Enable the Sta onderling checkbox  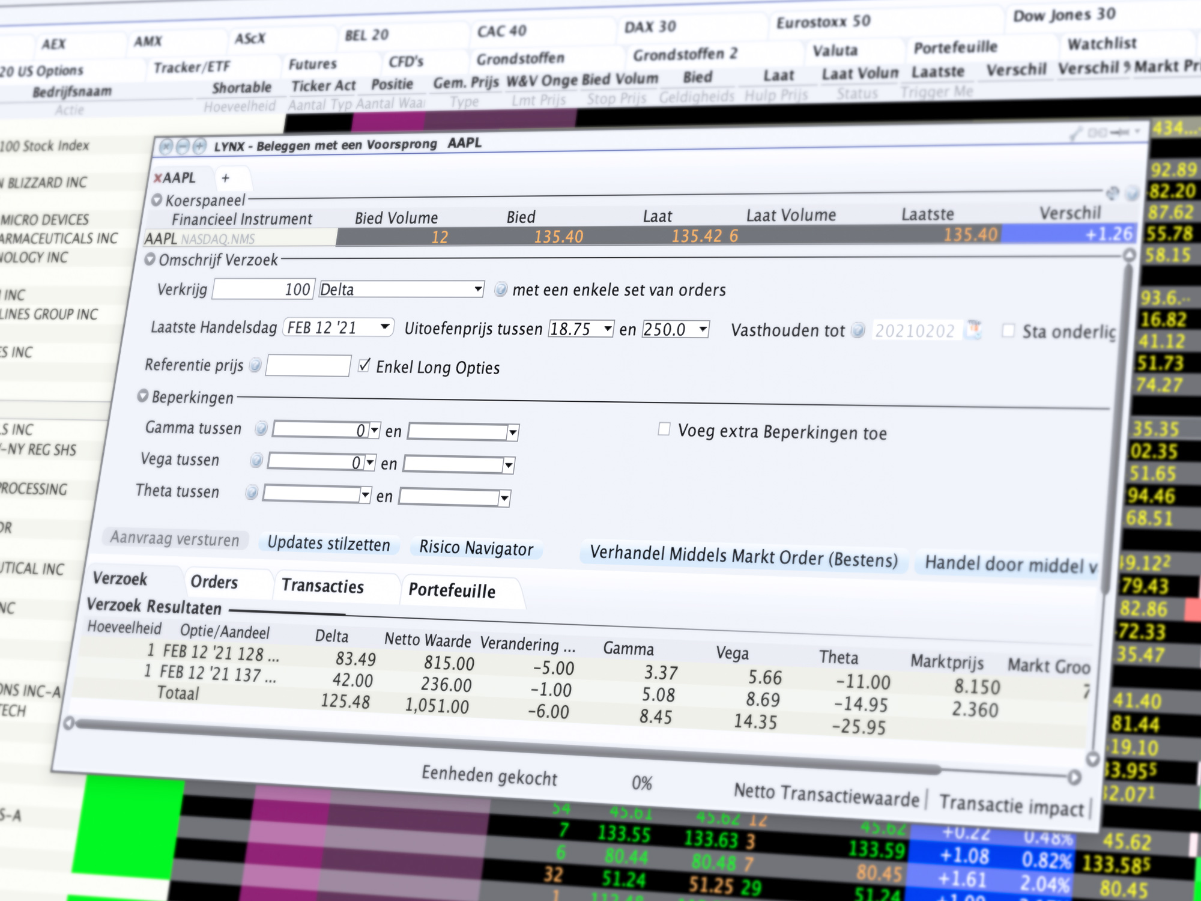pos(1009,330)
